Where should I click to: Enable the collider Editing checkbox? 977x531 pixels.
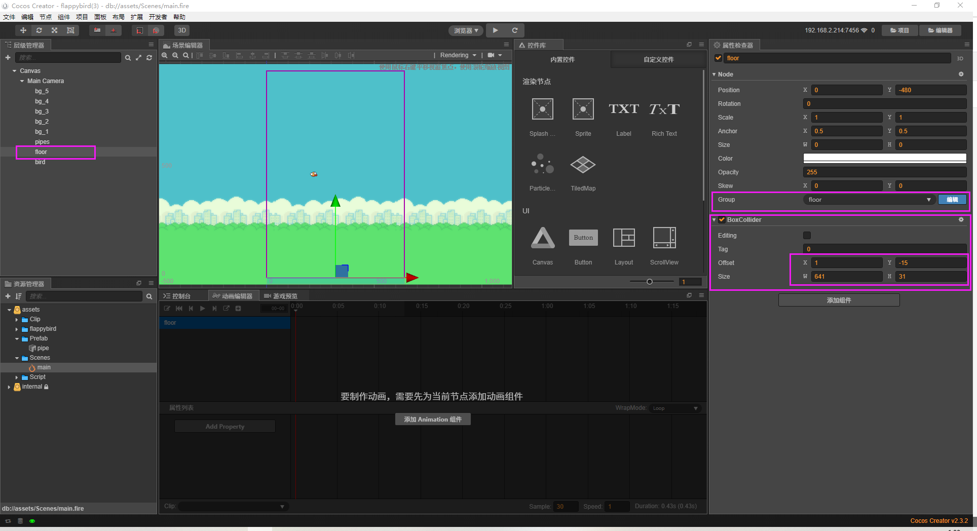807,236
